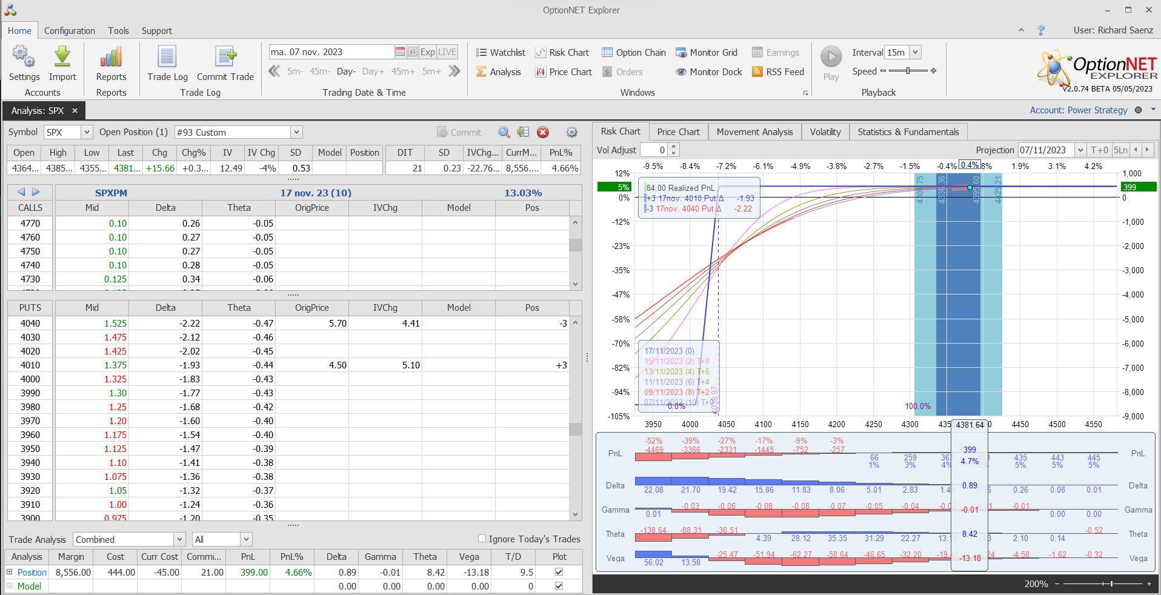
Task: Click the Import download icon
Action: pyautogui.click(x=62, y=58)
